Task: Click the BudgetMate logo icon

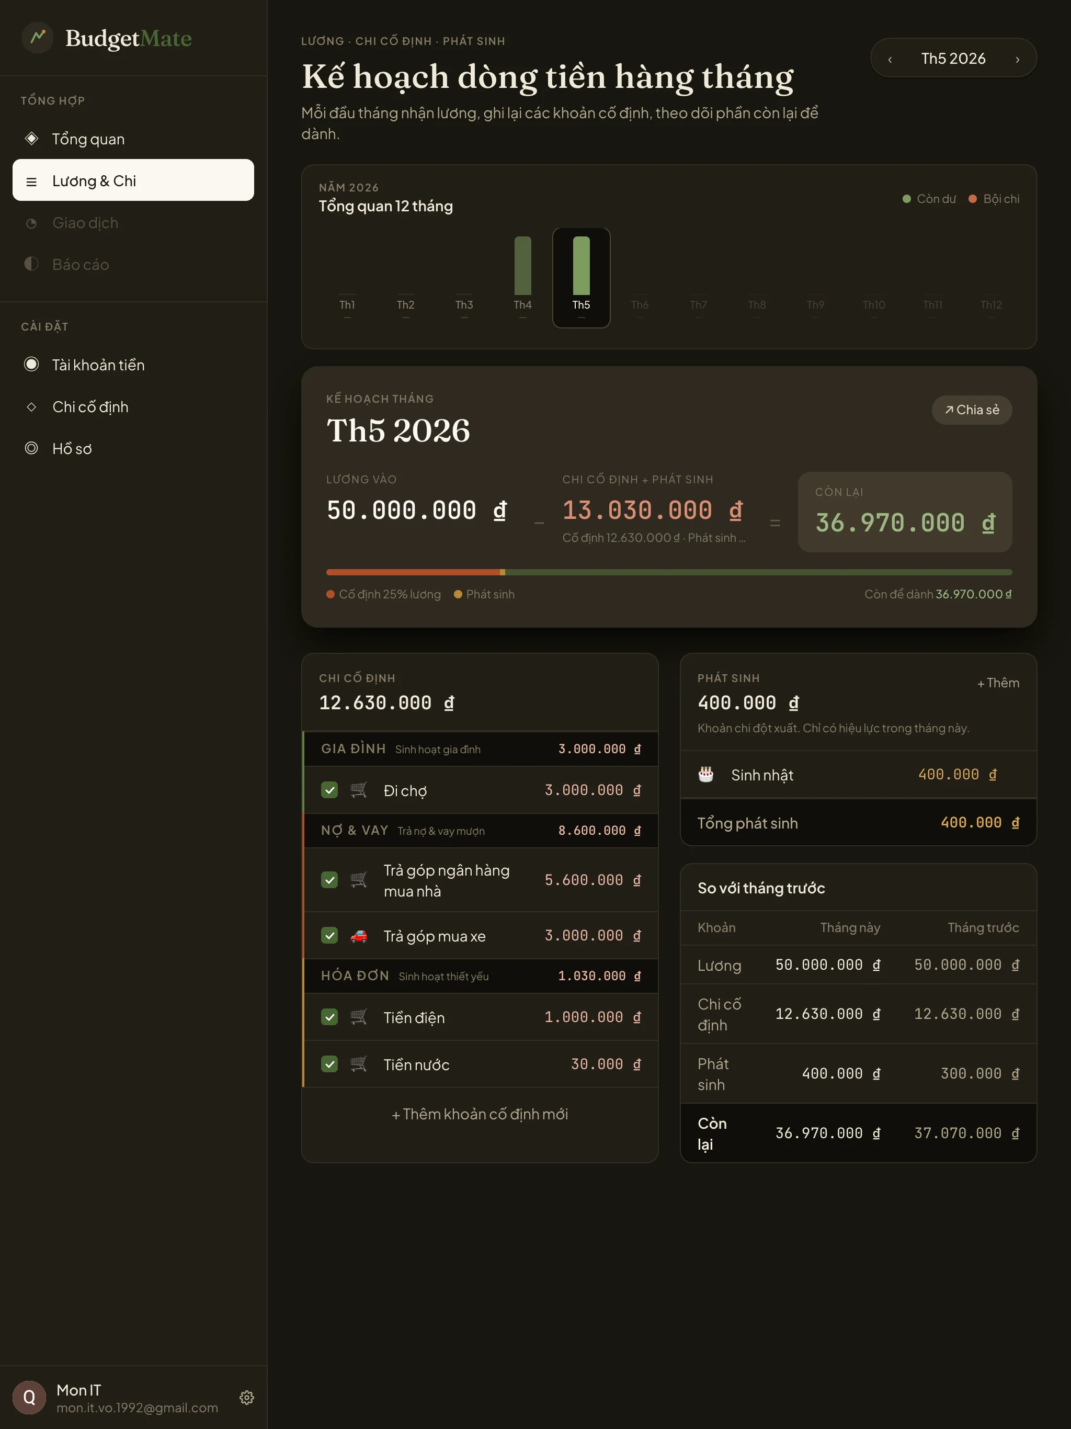Action: pyautogui.click(x=38, y=38)
